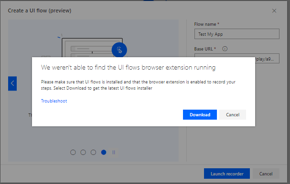Select the third carousel dot
Image resolution: width=290 pixels, height=184 pixels.
(93, 152)
